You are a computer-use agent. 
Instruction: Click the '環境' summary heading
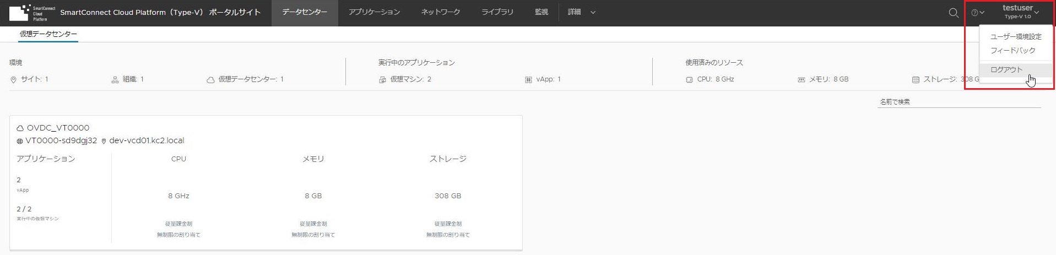[15, 63]
